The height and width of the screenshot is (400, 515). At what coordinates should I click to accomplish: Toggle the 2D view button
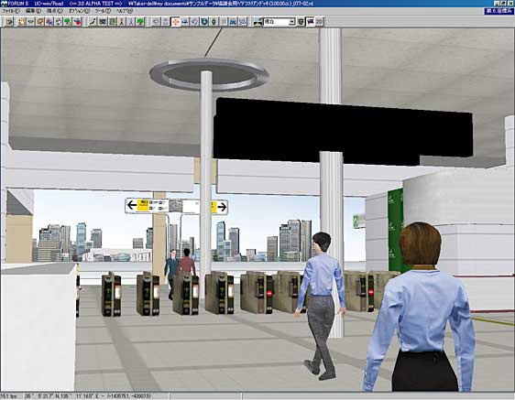click(x=319, y=22)
